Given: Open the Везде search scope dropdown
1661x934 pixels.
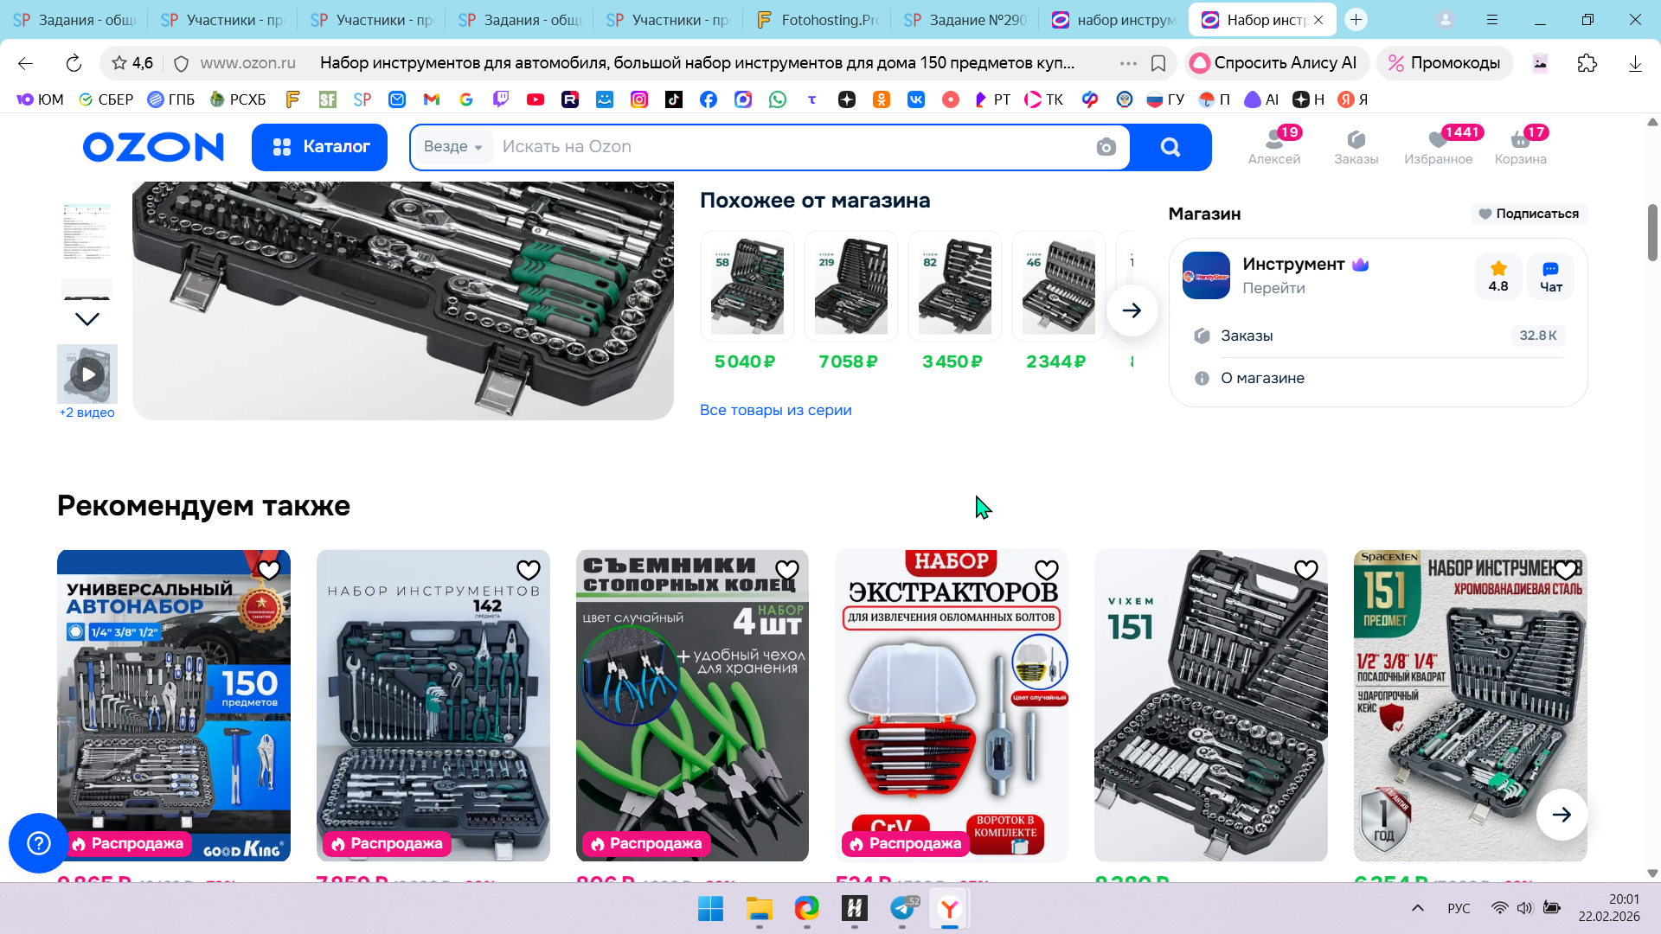Looking at the screenshot, I should 453,147.
